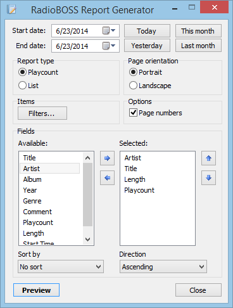Image resolution: width=233 pixels, height=308 pixels.
Task: Select Year in Available list
Action: (49, 190)
